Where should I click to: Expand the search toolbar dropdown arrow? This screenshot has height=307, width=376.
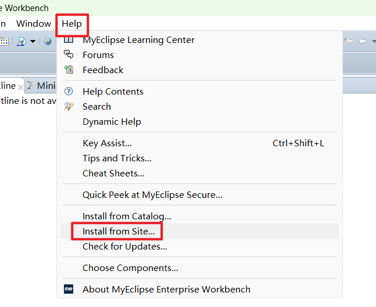(33, 42)
